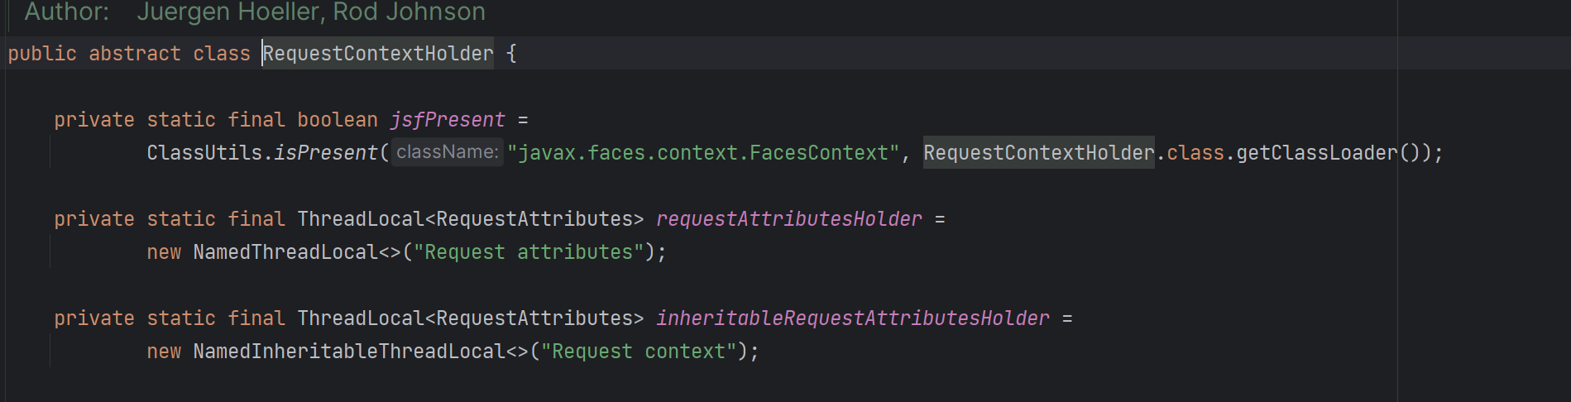Click the "Request attributes" string literal
This screenshot has width=1571, height=402.
click(529, 252)
